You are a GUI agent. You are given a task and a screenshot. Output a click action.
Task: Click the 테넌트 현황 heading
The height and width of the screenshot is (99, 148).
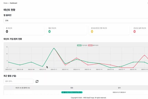tap(9, 10)
